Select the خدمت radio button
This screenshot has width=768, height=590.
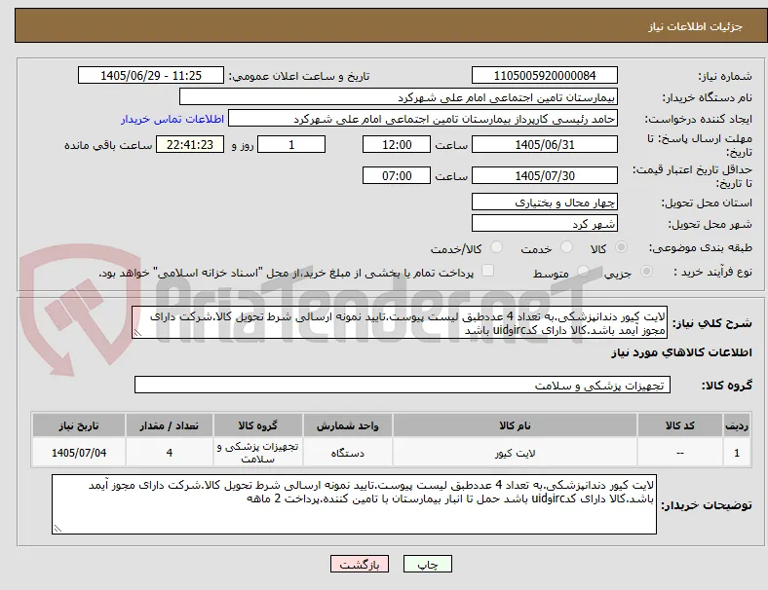[x=566, y=247]
